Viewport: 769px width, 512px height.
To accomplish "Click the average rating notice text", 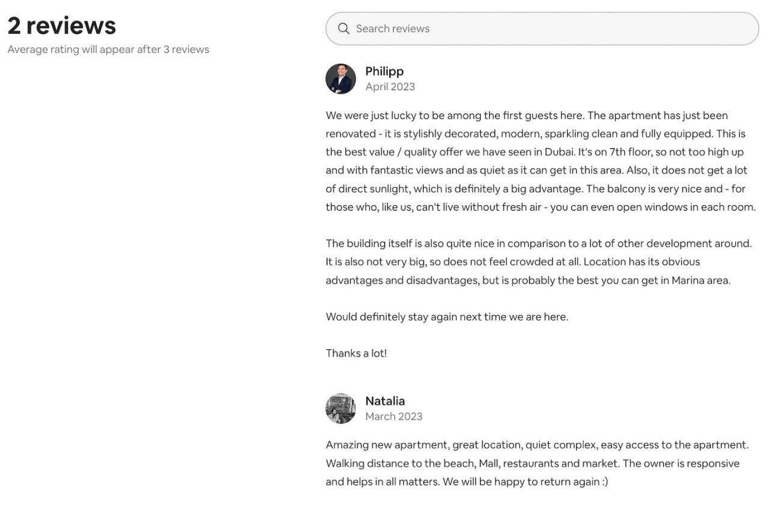I will [x=108, y=49].
